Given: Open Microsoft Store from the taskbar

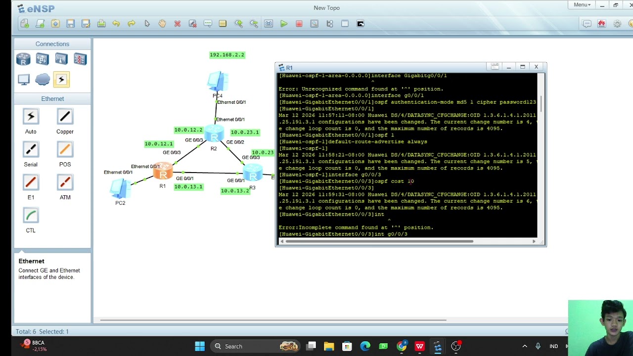Looking at the screenshot, I should point(347,346).
